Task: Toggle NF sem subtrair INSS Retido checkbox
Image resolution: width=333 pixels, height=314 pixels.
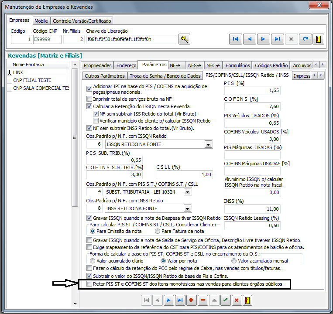Action: click(89, 128)
